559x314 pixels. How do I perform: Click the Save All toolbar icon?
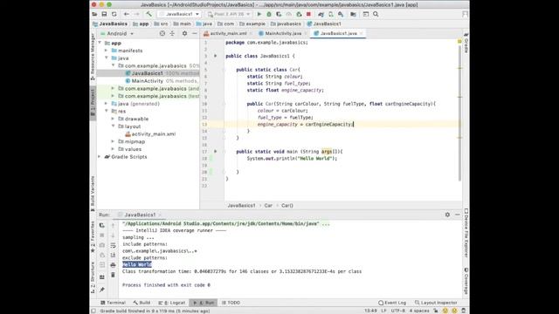(104, 14)
